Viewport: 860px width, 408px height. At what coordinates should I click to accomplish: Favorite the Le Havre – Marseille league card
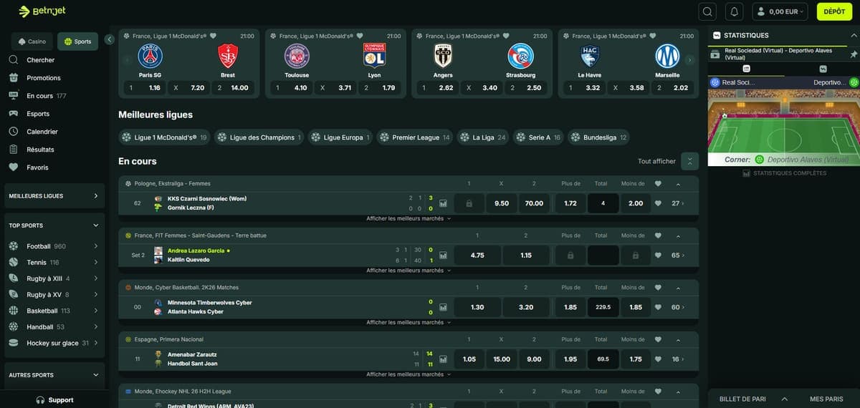652,36
